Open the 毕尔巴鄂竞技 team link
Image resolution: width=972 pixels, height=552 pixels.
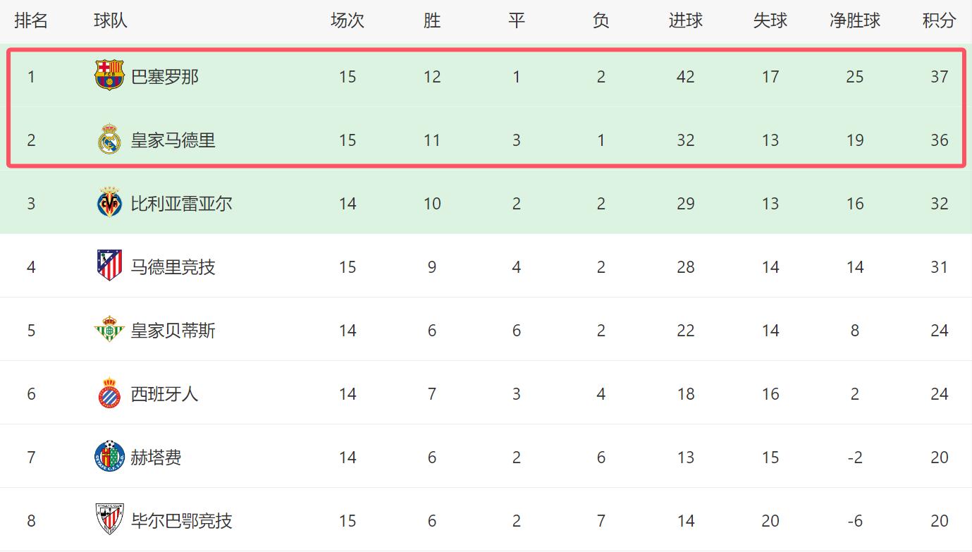[x=182, y=520]
